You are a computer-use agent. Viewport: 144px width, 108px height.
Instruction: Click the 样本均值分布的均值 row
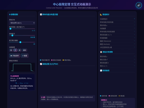coord(117,22)
